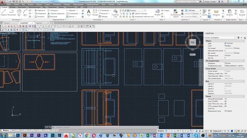Viewport: 247px width, 138px height.
Task: Switch to the Модель layout tab
Action: click(x=6, y=130)
